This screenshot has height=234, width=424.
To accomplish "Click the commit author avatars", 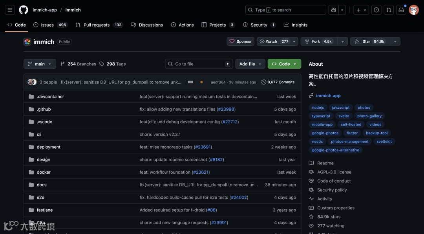I will [32, 82].
